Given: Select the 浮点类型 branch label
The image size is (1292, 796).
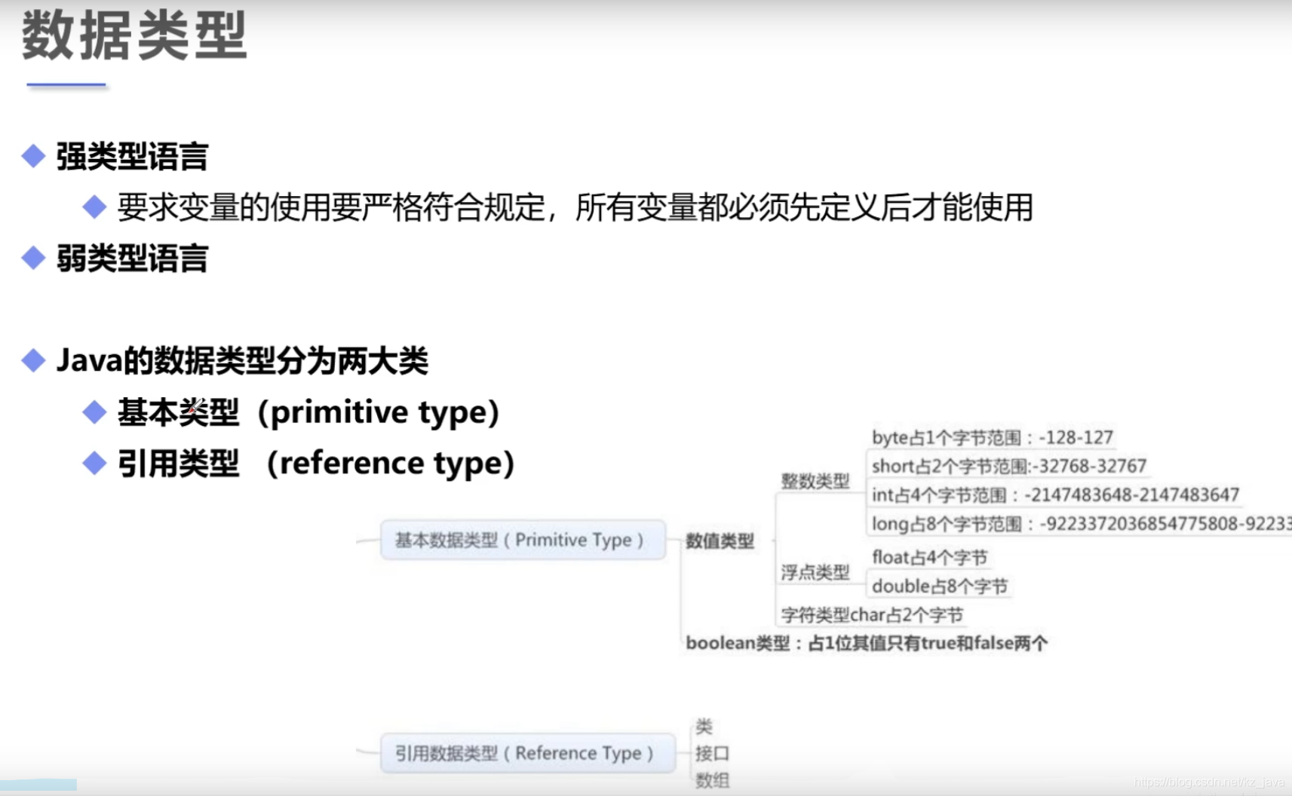Looking at the screenshot, I should (x=815, y=572).
